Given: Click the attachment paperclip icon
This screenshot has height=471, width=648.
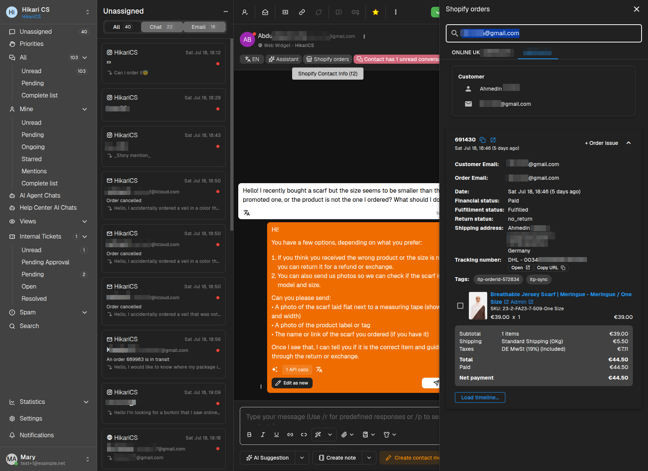Looking at the screenshot, I should click(344, 435).
